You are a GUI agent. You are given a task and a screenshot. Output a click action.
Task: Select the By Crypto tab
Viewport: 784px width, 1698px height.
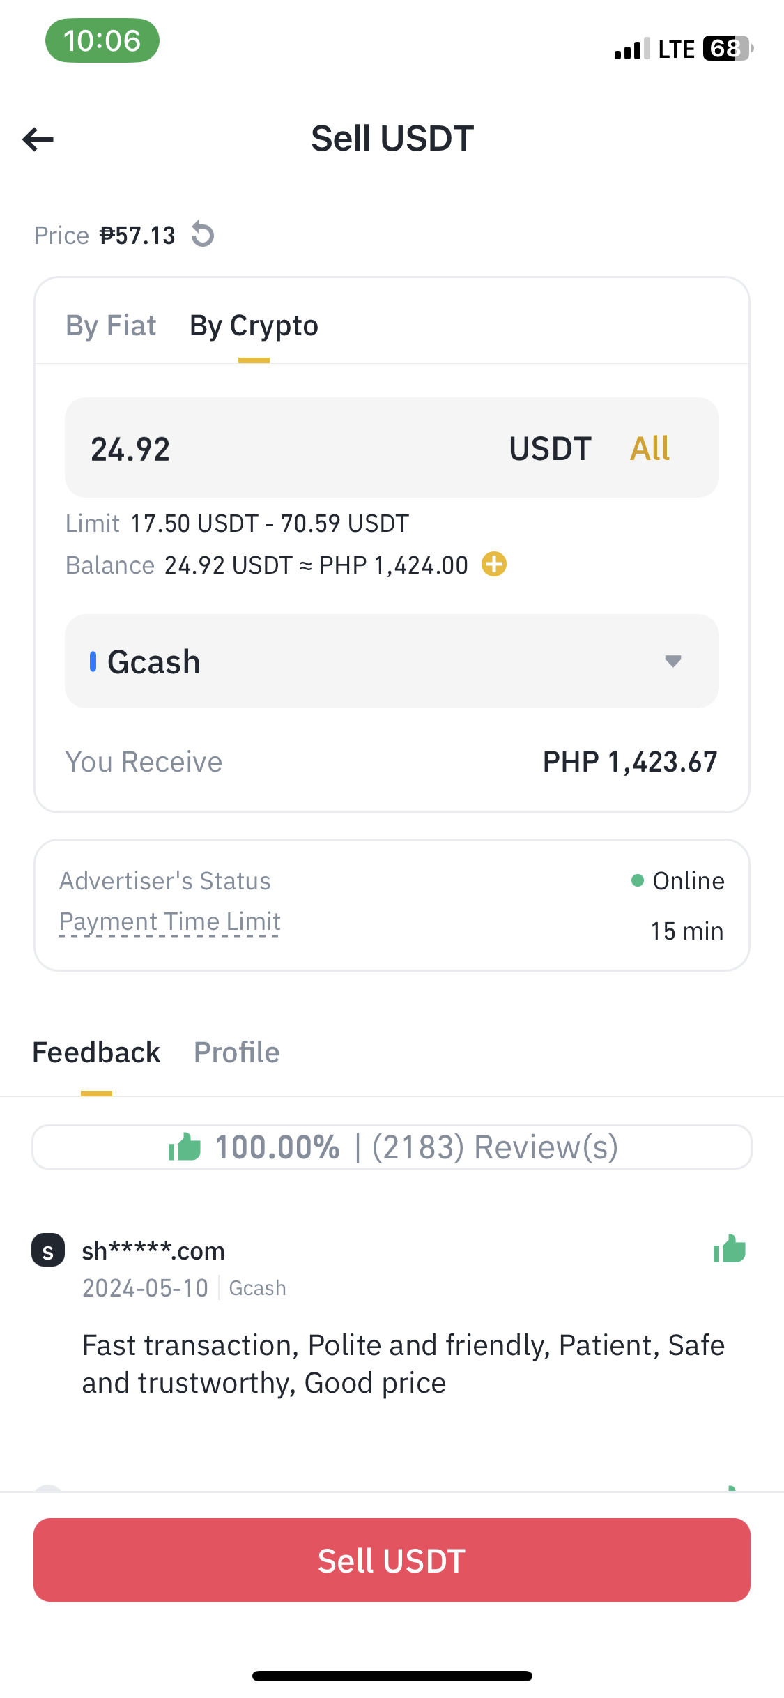click(x=254, y=326)
